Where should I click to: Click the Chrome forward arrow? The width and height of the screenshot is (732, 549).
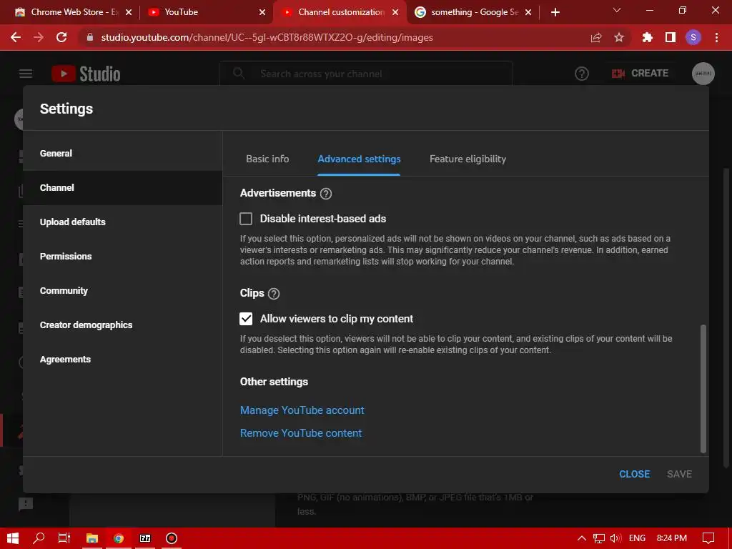click(x=39, y=37)
